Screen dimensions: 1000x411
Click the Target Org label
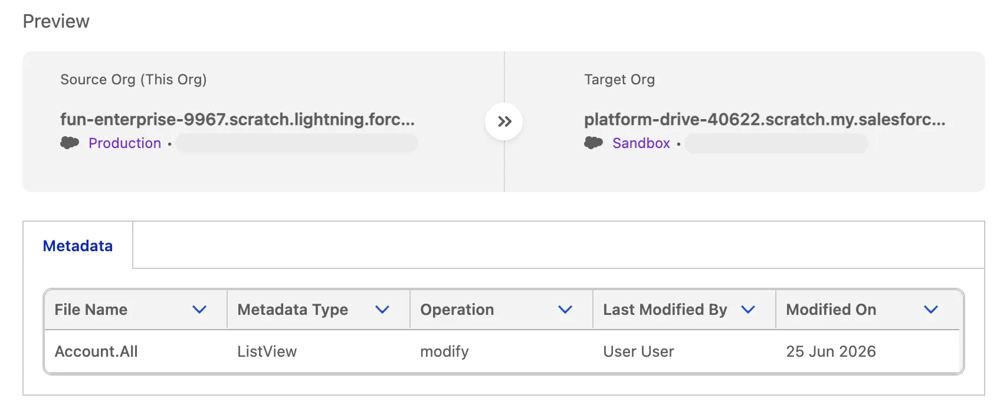tap(619, 80)
